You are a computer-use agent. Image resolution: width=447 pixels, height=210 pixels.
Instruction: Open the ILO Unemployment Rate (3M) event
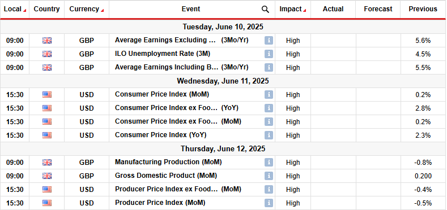point(163,54)
